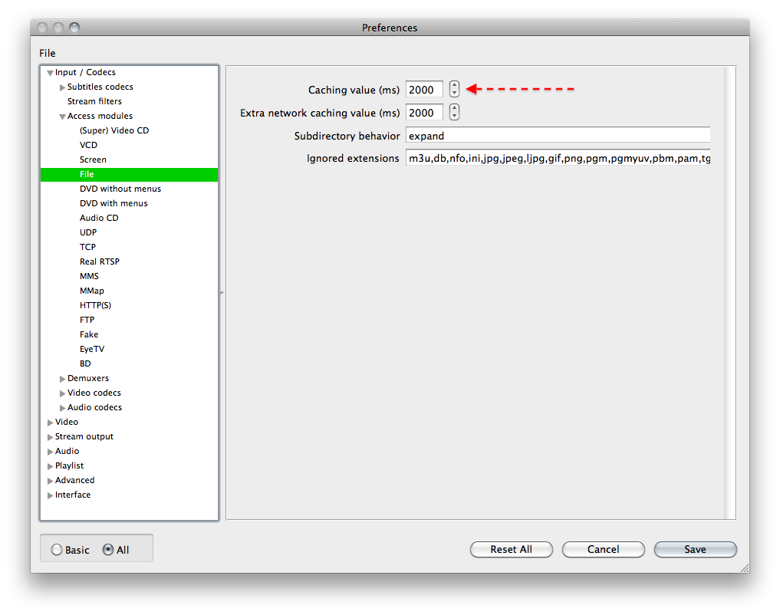The width and height of the screenshot is (780, 615).
Task: Click the Caching value (ms) field
Action: pos(424,90)
